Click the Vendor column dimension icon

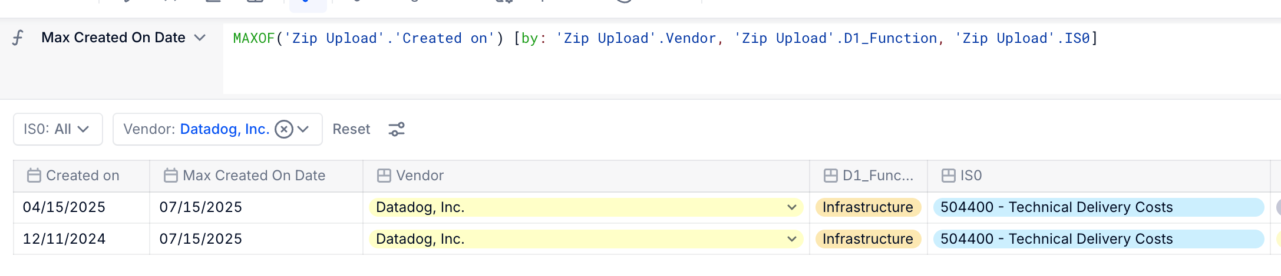(384, 176)
